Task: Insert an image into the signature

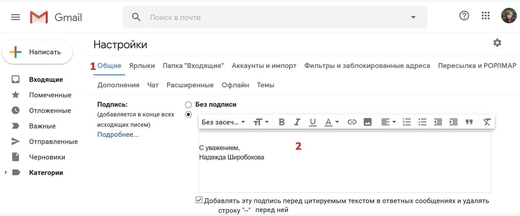Action: pyautogui.click(x=367, y=122)
